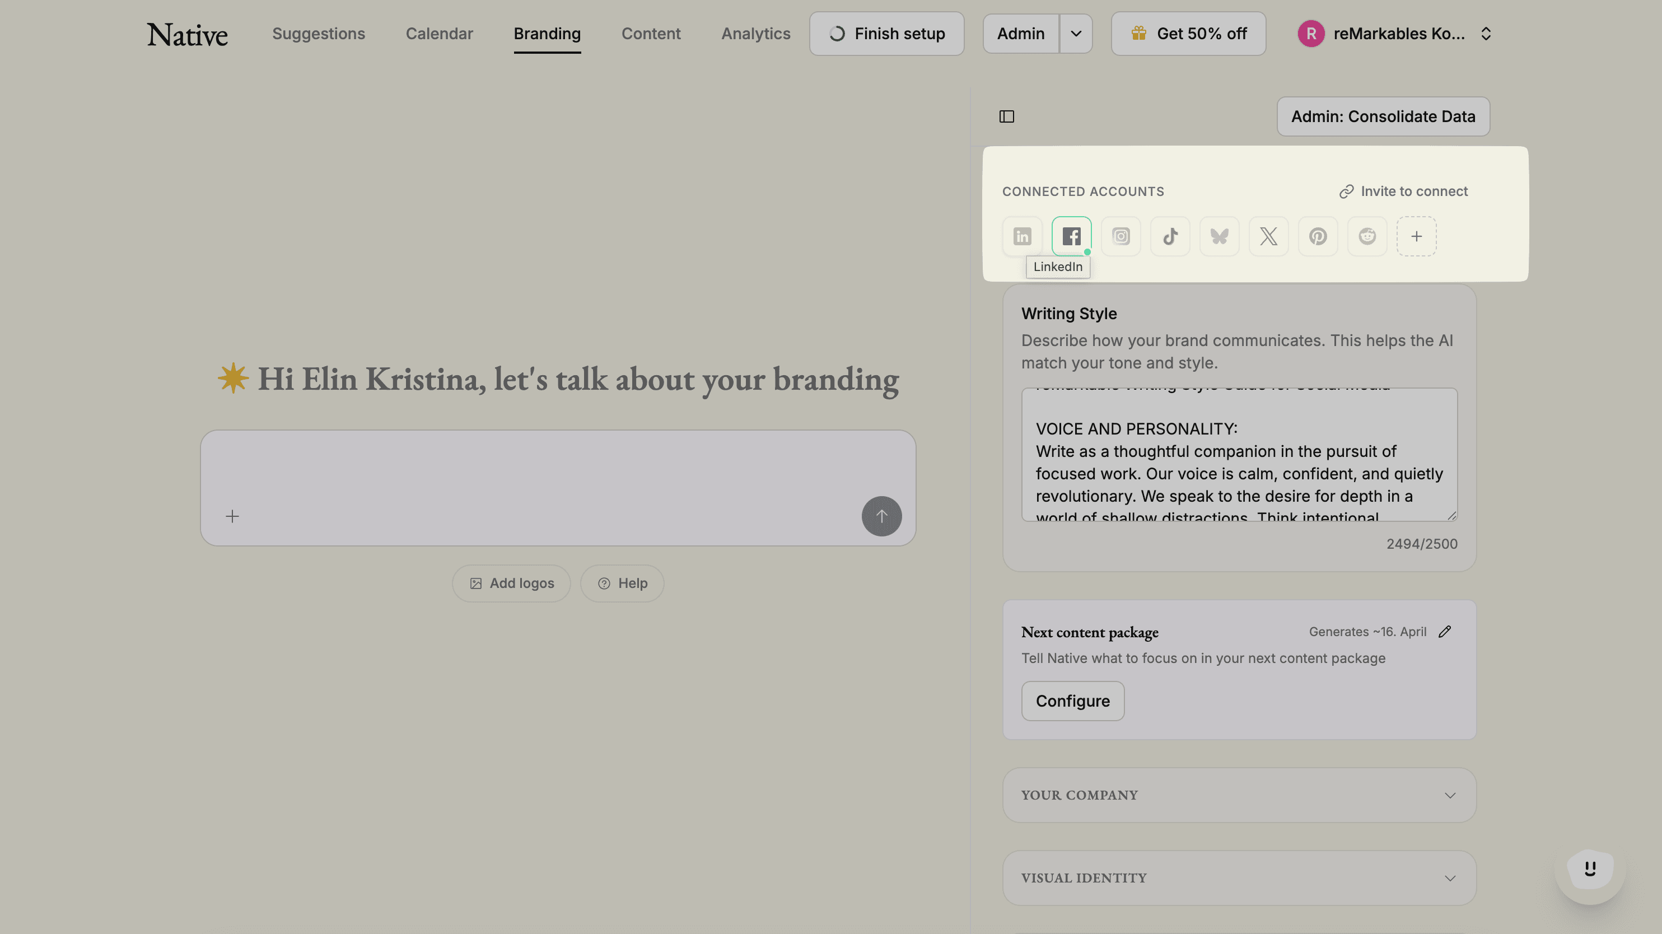
Task: Select the LinkedIn account icon
Action: (x=1022, y=236)
